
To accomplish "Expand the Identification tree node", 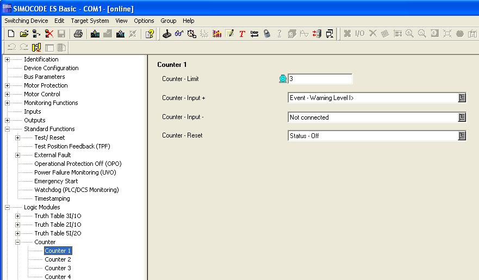I will coord(7,60).
